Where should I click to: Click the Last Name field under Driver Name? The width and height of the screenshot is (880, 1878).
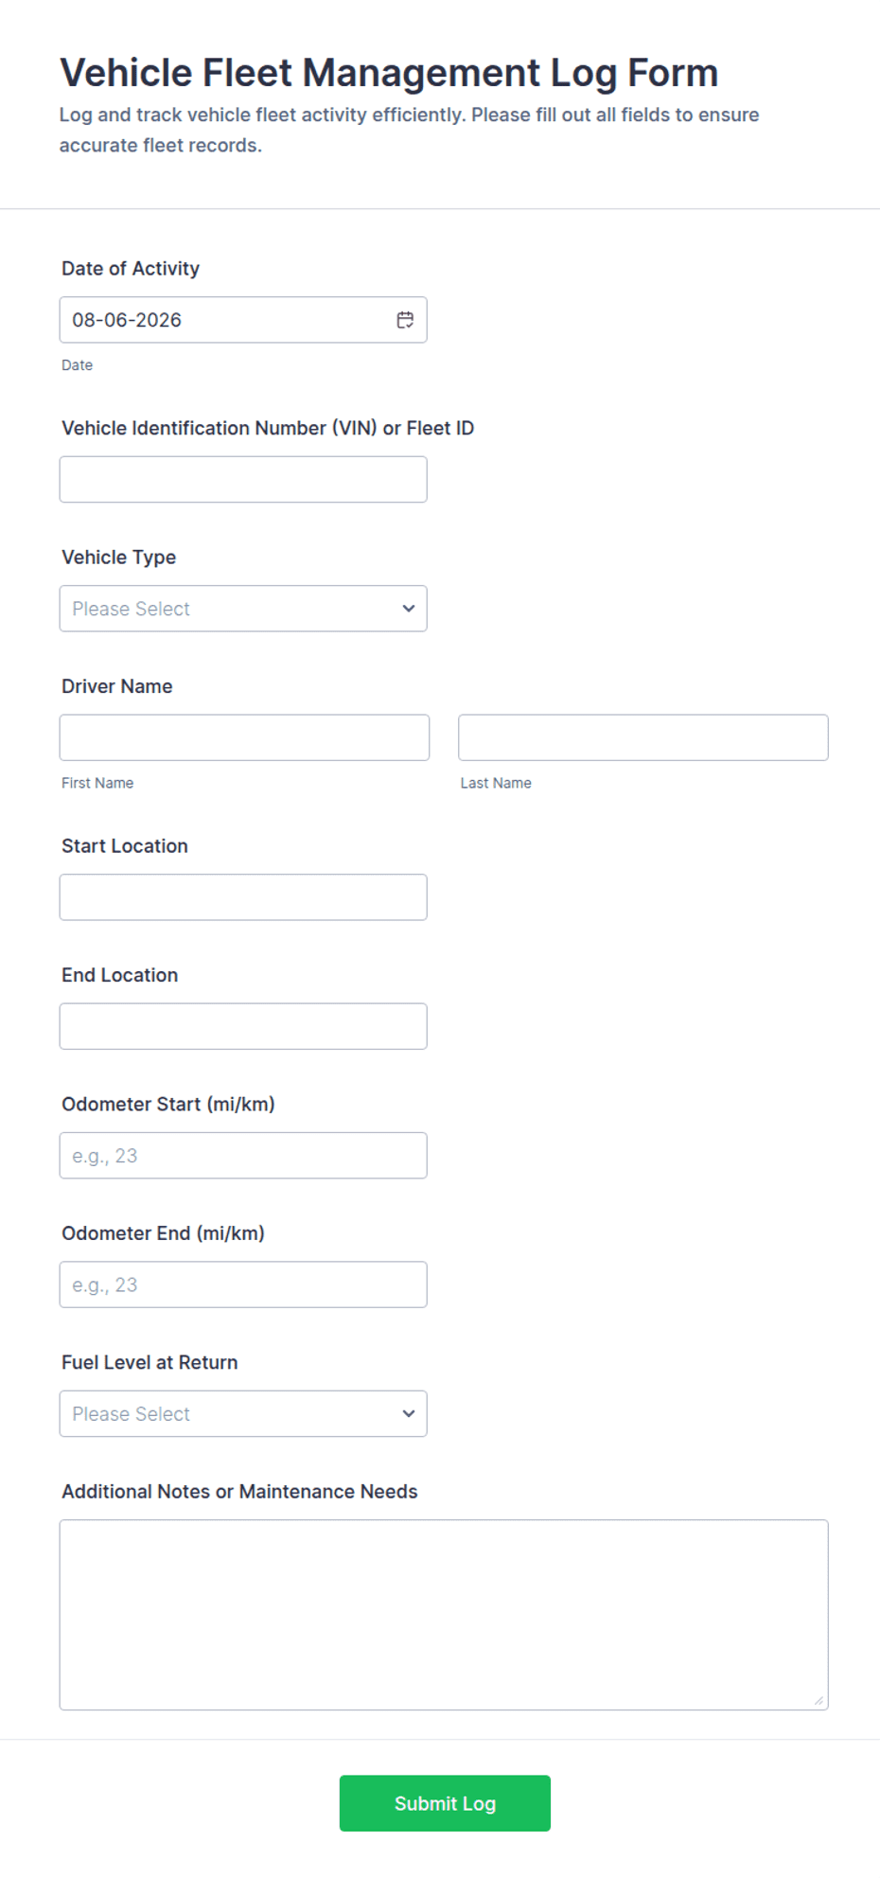[643, 737]
